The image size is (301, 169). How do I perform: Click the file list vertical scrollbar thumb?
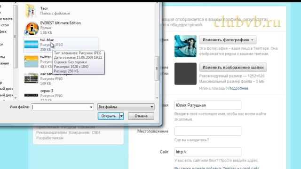pos(157,69)
